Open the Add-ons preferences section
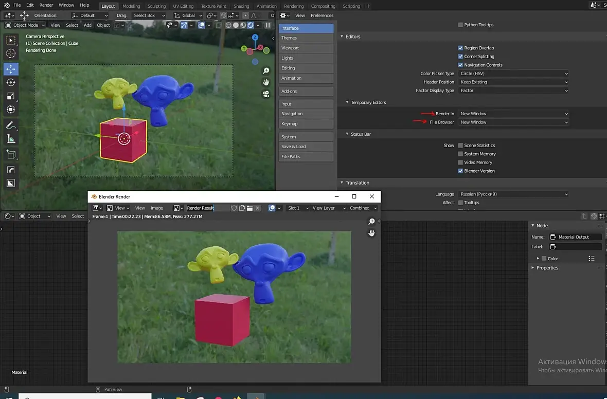 (x=306, y=91)
